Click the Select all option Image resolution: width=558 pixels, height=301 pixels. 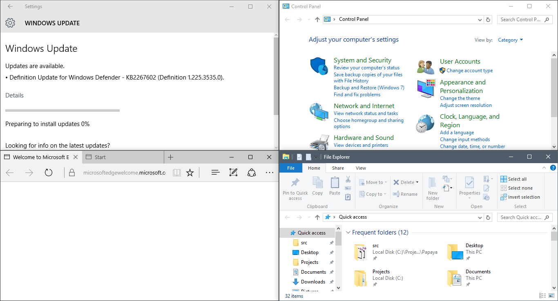pyautogui.click(x=513, y=179)
